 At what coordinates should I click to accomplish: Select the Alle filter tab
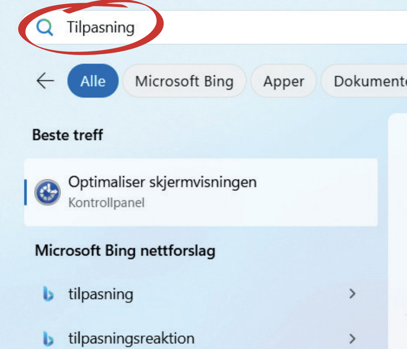(93, 81)
